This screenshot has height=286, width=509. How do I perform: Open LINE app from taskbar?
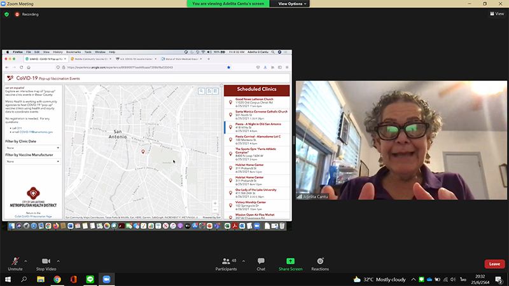[x=90, y=279]
